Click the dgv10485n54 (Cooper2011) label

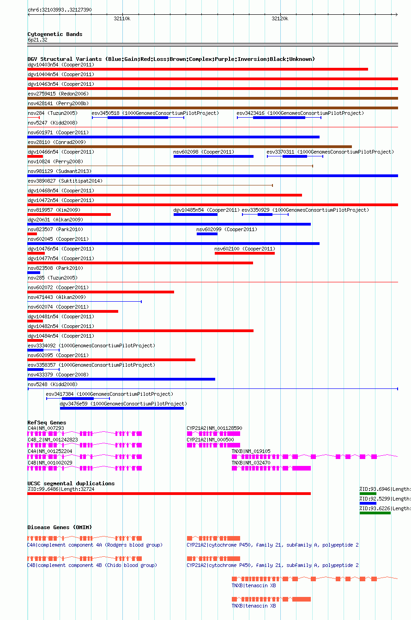(207, 210)
